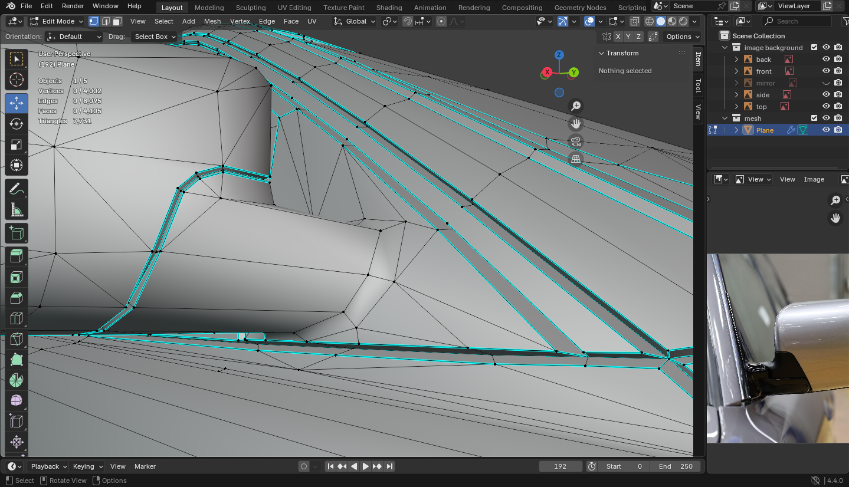Pick the Poly Build tool
This screenshot has width=849, height=487.
tap(17, 359)
